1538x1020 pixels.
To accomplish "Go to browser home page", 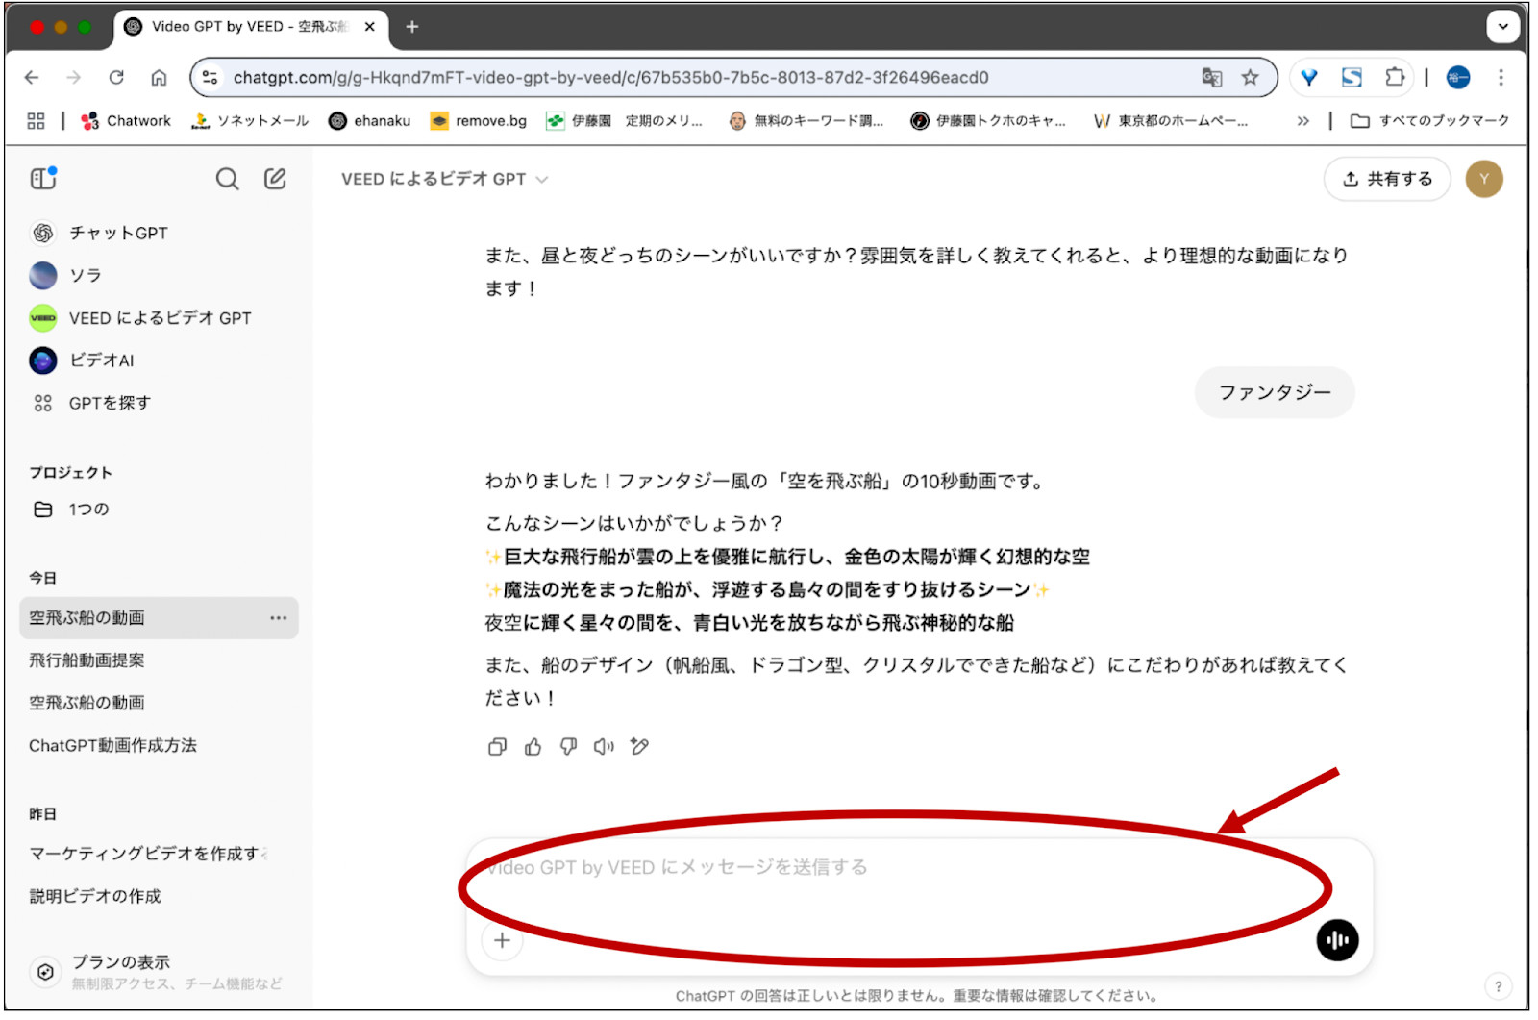I will pyautogui.click(x=160, y=78).
